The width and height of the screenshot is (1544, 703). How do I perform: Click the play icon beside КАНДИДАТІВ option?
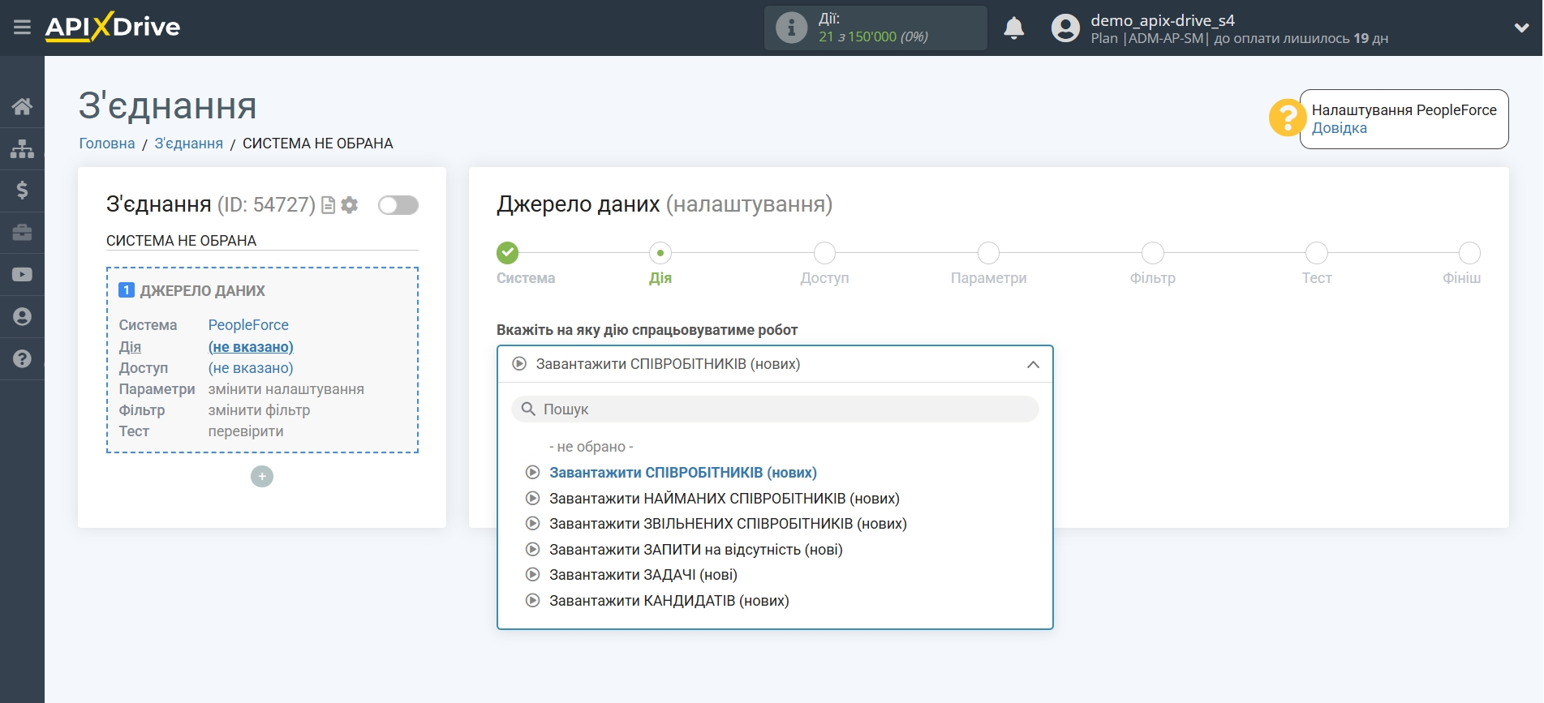pyautogui.click(x=532, y=601)
